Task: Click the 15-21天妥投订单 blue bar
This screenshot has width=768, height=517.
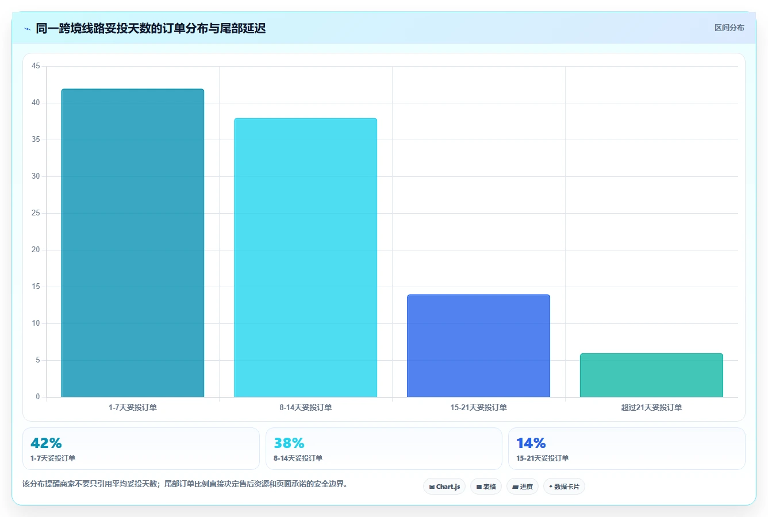Action: coord(479,346)
